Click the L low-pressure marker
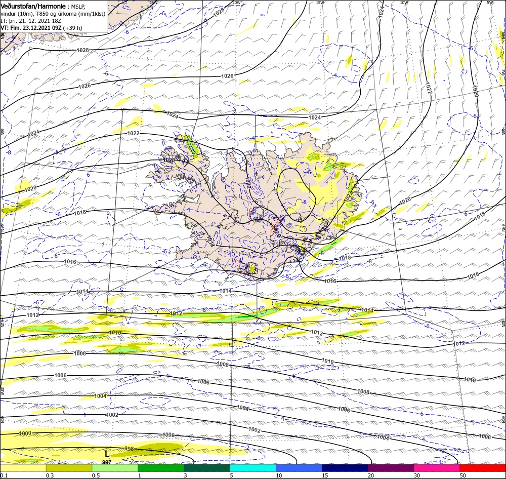The width and height of the screenshot is (506, 479). [x=107, y=454]
